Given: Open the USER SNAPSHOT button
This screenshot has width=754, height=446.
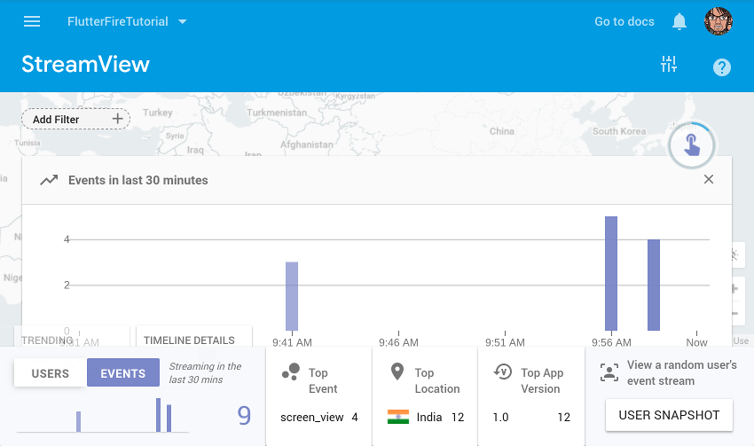Looking at the screenshot, I should click(x=669, y=415).
